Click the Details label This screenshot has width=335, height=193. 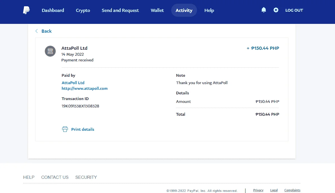pos(183,93)
